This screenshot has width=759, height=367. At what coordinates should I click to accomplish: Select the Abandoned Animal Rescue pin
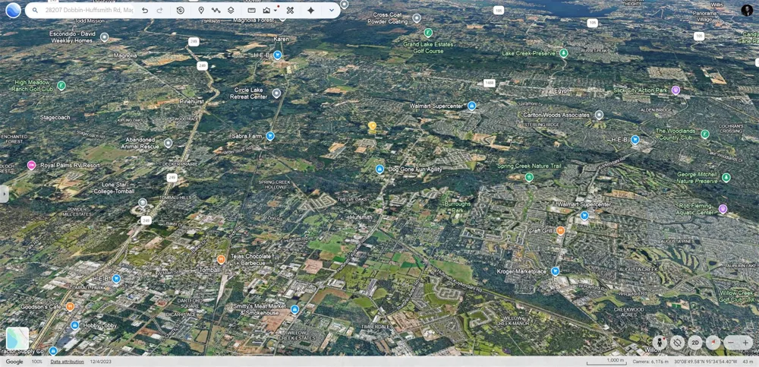(168, 143)
